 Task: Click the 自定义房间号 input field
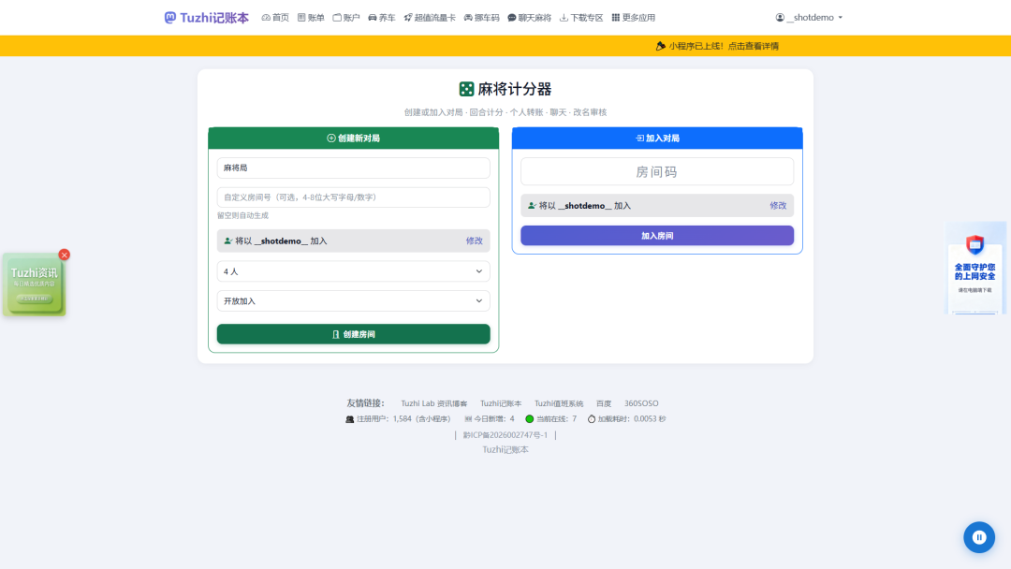pyautogui.click(x=353, y=197)
